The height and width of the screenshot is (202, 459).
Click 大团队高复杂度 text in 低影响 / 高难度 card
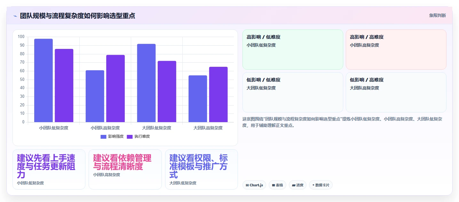pyautogui.click(x=365, y=88)
